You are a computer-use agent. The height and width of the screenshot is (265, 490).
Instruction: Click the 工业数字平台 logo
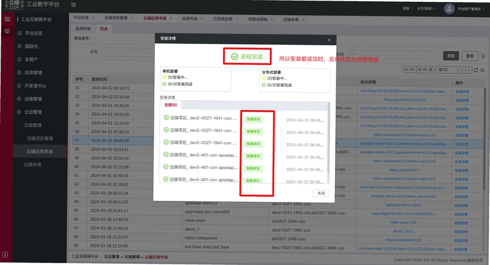tap(15, 4)
